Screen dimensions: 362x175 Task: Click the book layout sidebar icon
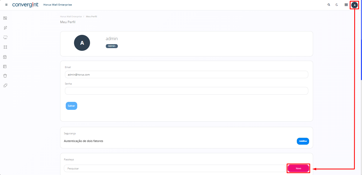[5, 66]
